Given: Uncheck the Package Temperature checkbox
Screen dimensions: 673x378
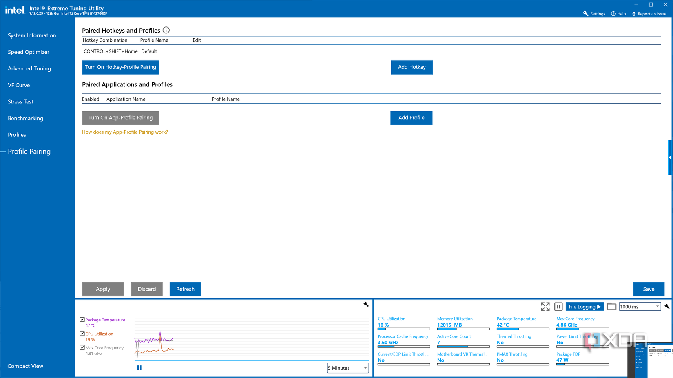Looking at the screenshot, I should point(82,320).
